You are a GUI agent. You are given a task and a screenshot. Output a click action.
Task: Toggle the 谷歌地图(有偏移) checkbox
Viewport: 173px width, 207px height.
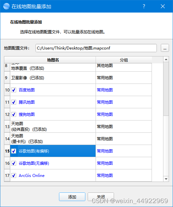coord(14,151)
